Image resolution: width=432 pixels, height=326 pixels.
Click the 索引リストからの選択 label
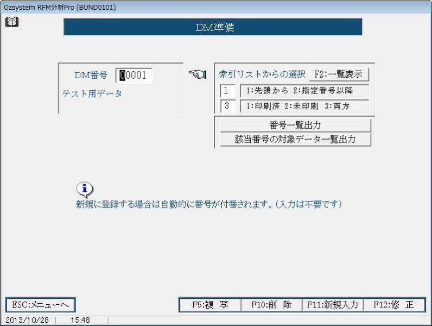pyautogui.click(x=262, y=74)
